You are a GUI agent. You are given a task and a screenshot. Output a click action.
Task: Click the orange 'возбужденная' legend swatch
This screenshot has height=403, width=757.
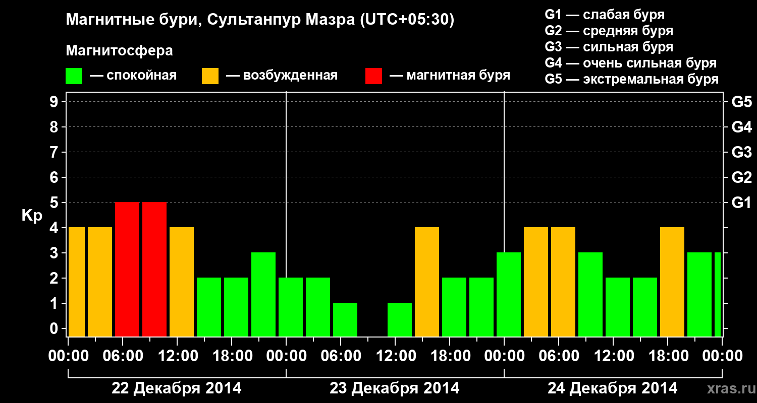click(210, 76)
